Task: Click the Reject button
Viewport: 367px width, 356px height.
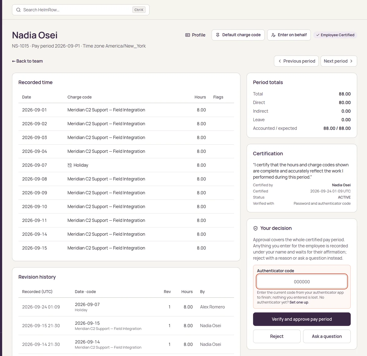Action: [277, 336]
